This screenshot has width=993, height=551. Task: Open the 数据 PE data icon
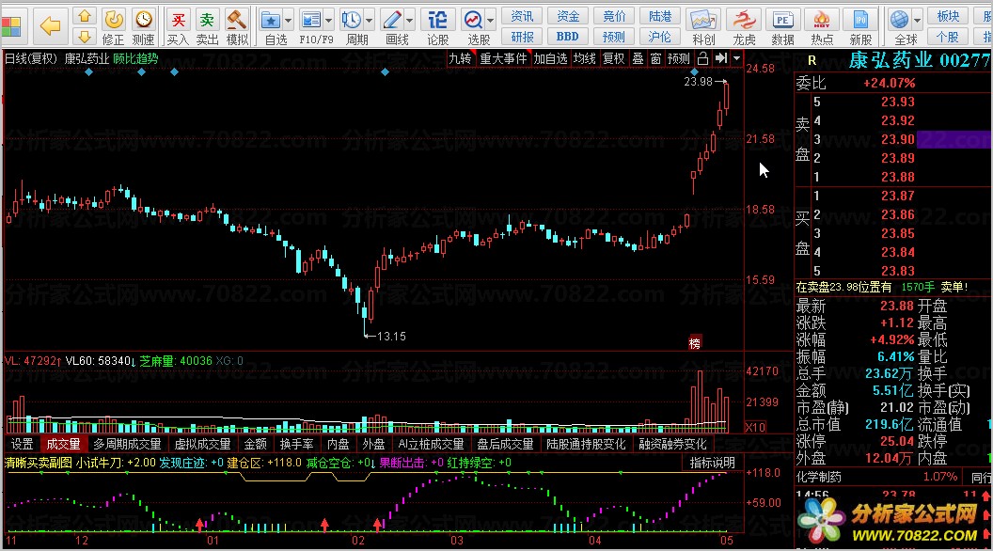(x=782, y=26)
